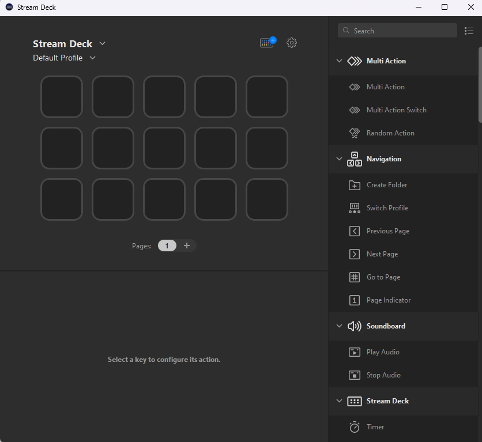Maximize the Stream Deck window
This screenshot has width=482, height=442.
click(445, 7)
